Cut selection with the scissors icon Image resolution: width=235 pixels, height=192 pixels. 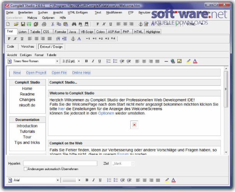(x=53, y=24)
